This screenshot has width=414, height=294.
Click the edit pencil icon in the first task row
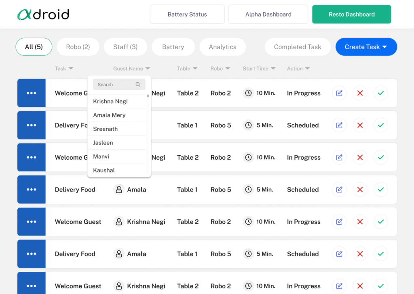tap(339, 93)
